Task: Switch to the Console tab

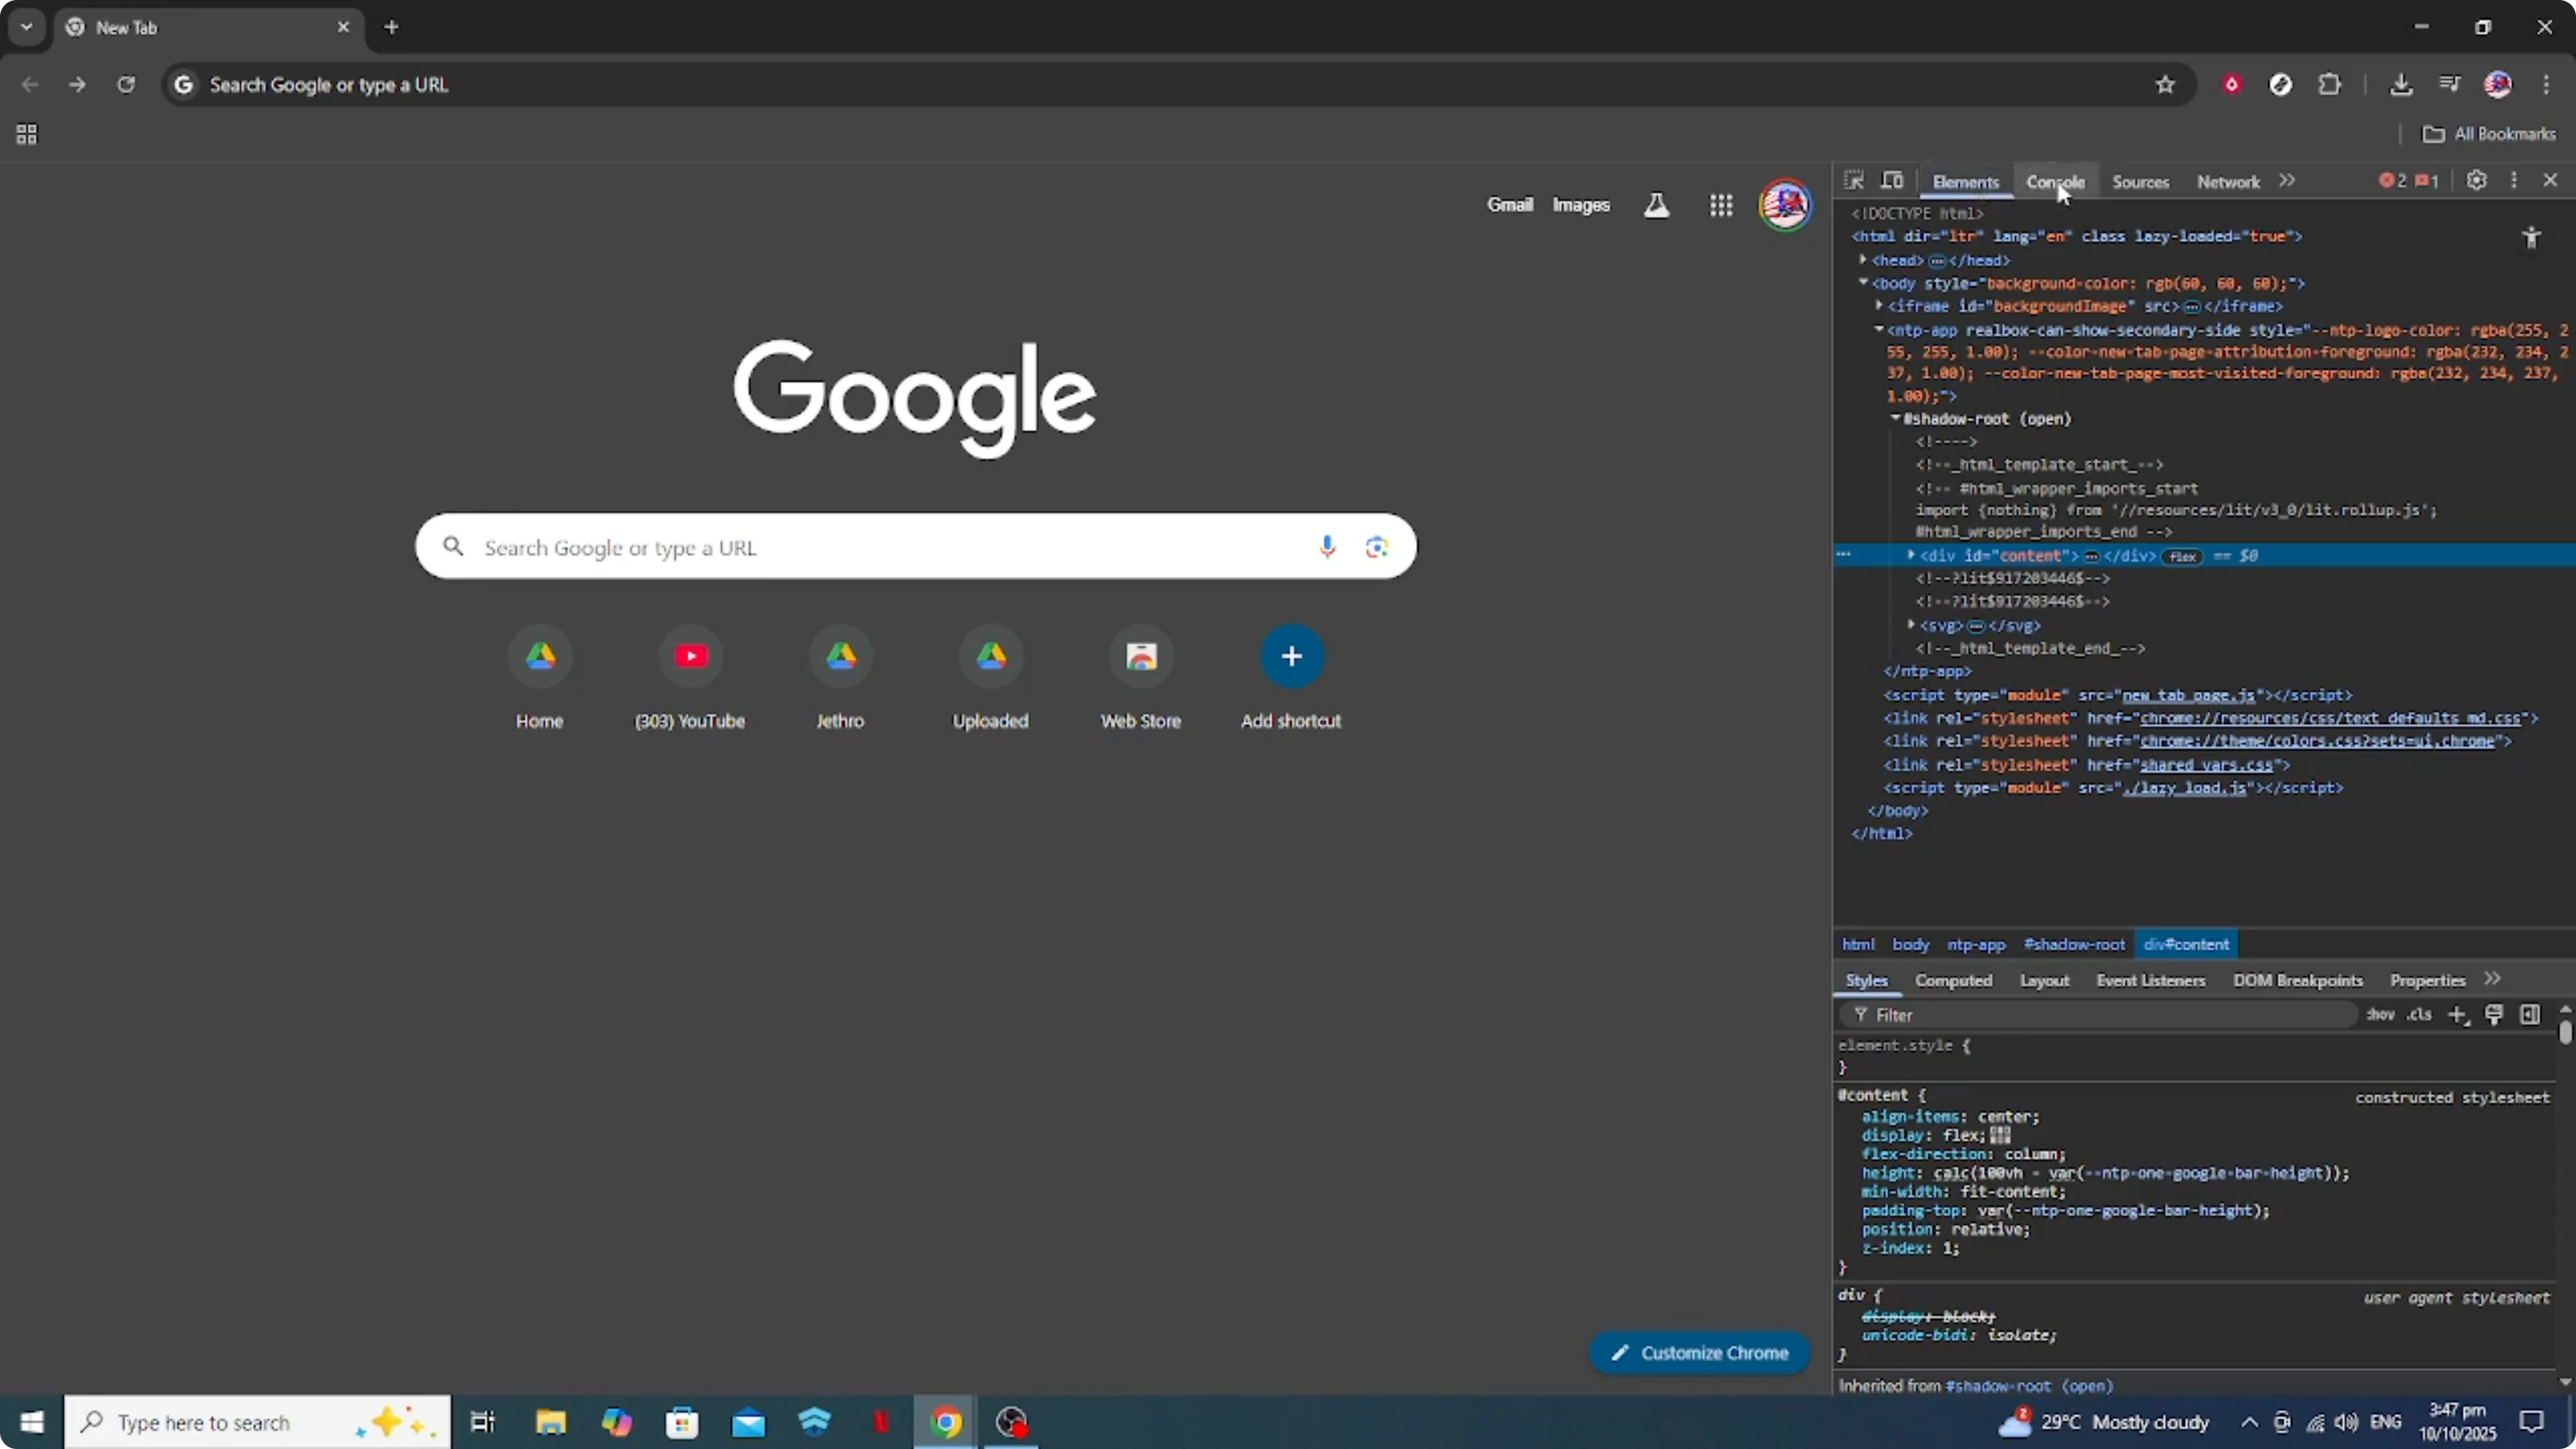Action: click(2055, 182)
